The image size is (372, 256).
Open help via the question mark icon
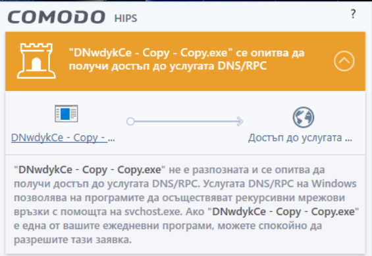[x=353, y=14]
